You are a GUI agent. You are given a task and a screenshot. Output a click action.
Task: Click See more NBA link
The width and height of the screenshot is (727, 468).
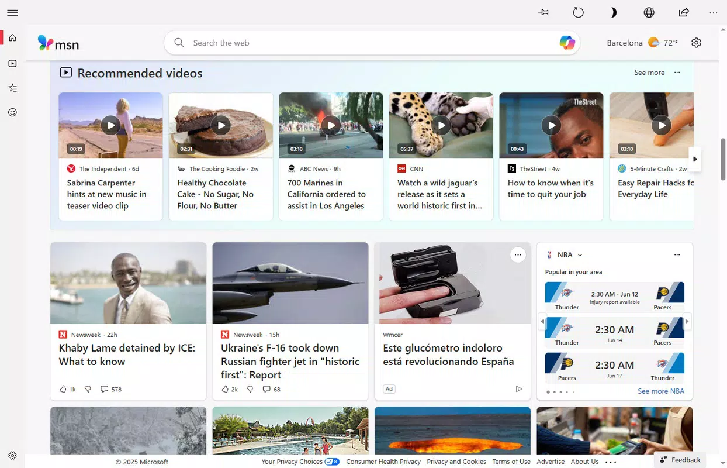660,391
